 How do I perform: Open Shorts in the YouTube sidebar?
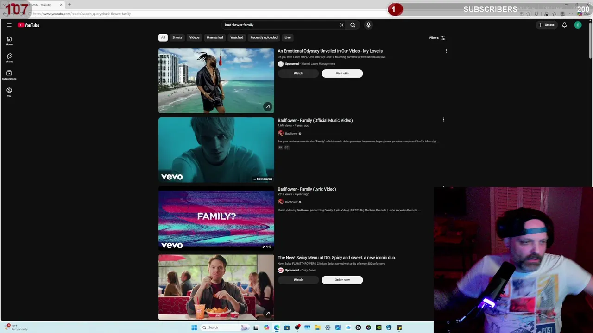pyautogui.click(x=9, y=58)
